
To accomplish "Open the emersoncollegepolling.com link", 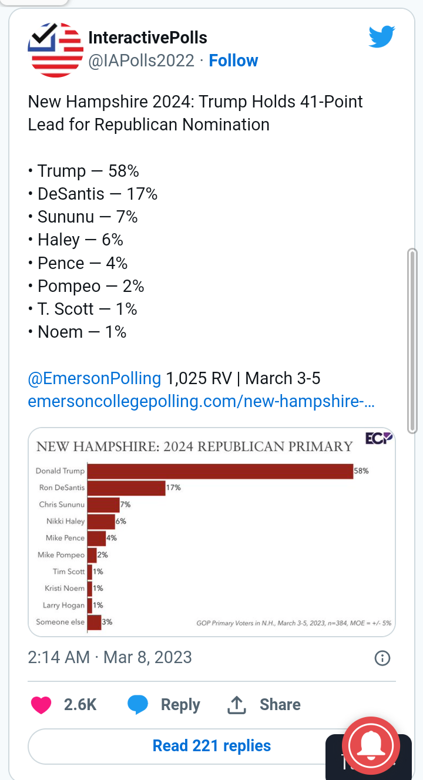I will 202,402.
